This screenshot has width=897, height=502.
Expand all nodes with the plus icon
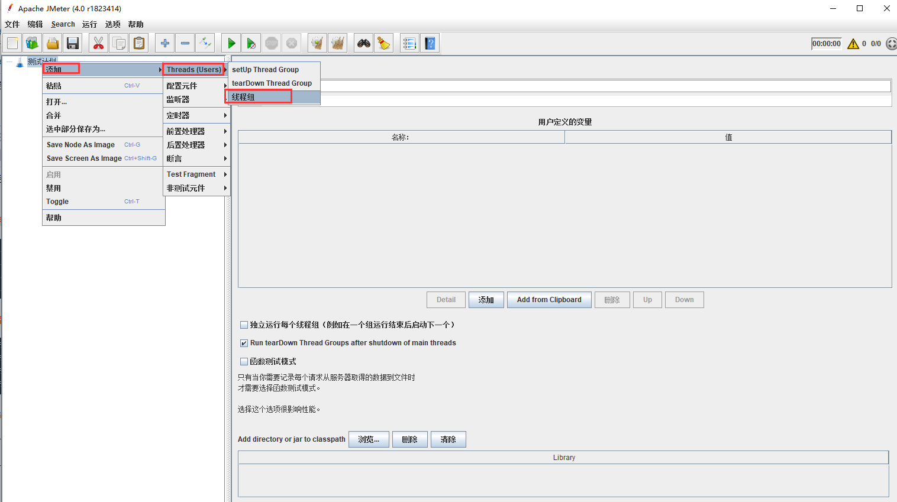[x=164, y=43]
